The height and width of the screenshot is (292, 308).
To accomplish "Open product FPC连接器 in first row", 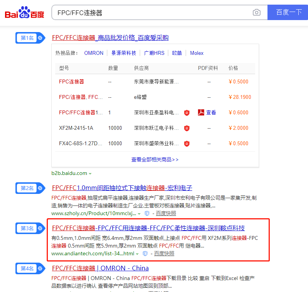I will pos(71,81).
